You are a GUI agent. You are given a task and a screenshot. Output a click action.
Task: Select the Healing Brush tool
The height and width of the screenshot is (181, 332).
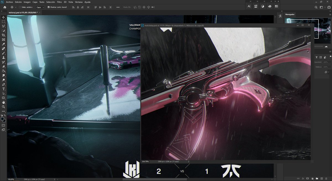[4, 49]
